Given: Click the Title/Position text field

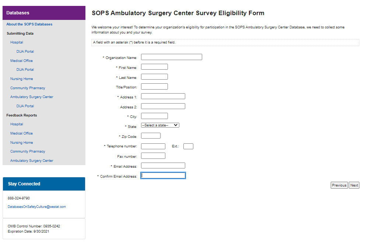Looking at the screenshot, I should (154, 87).
